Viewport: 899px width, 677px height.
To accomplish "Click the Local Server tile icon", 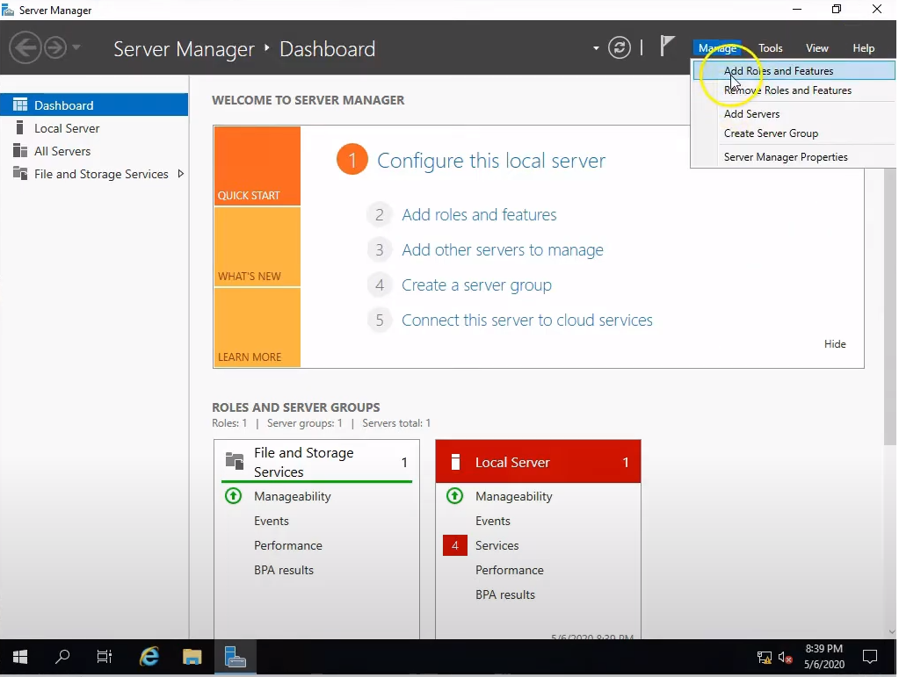I will coord(456,462).
